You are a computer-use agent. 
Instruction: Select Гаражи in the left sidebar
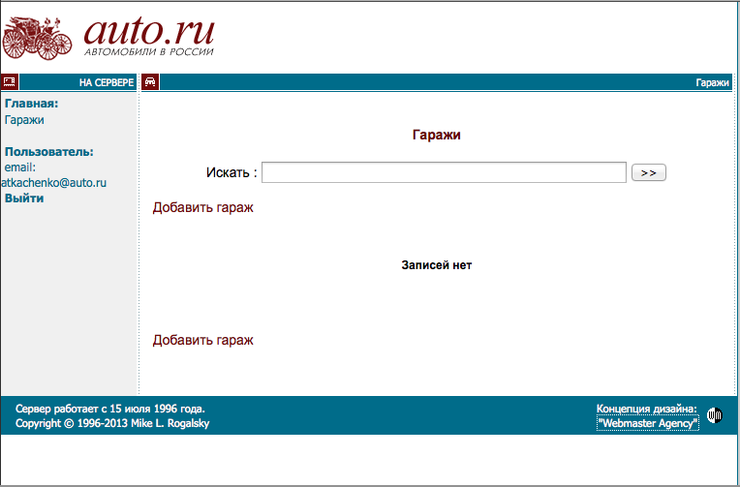[x=24, y=120]
